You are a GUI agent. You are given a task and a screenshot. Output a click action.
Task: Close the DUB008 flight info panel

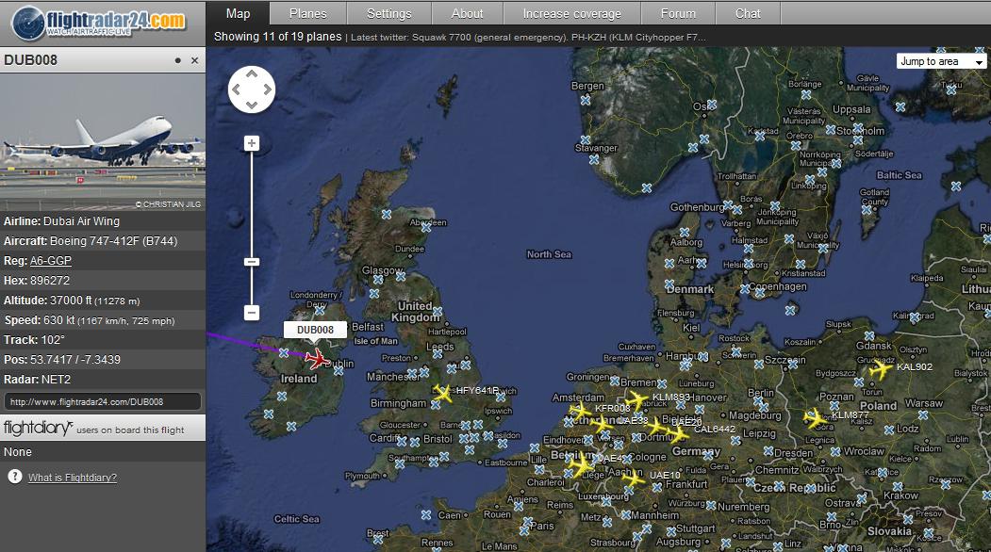[194, 60]
